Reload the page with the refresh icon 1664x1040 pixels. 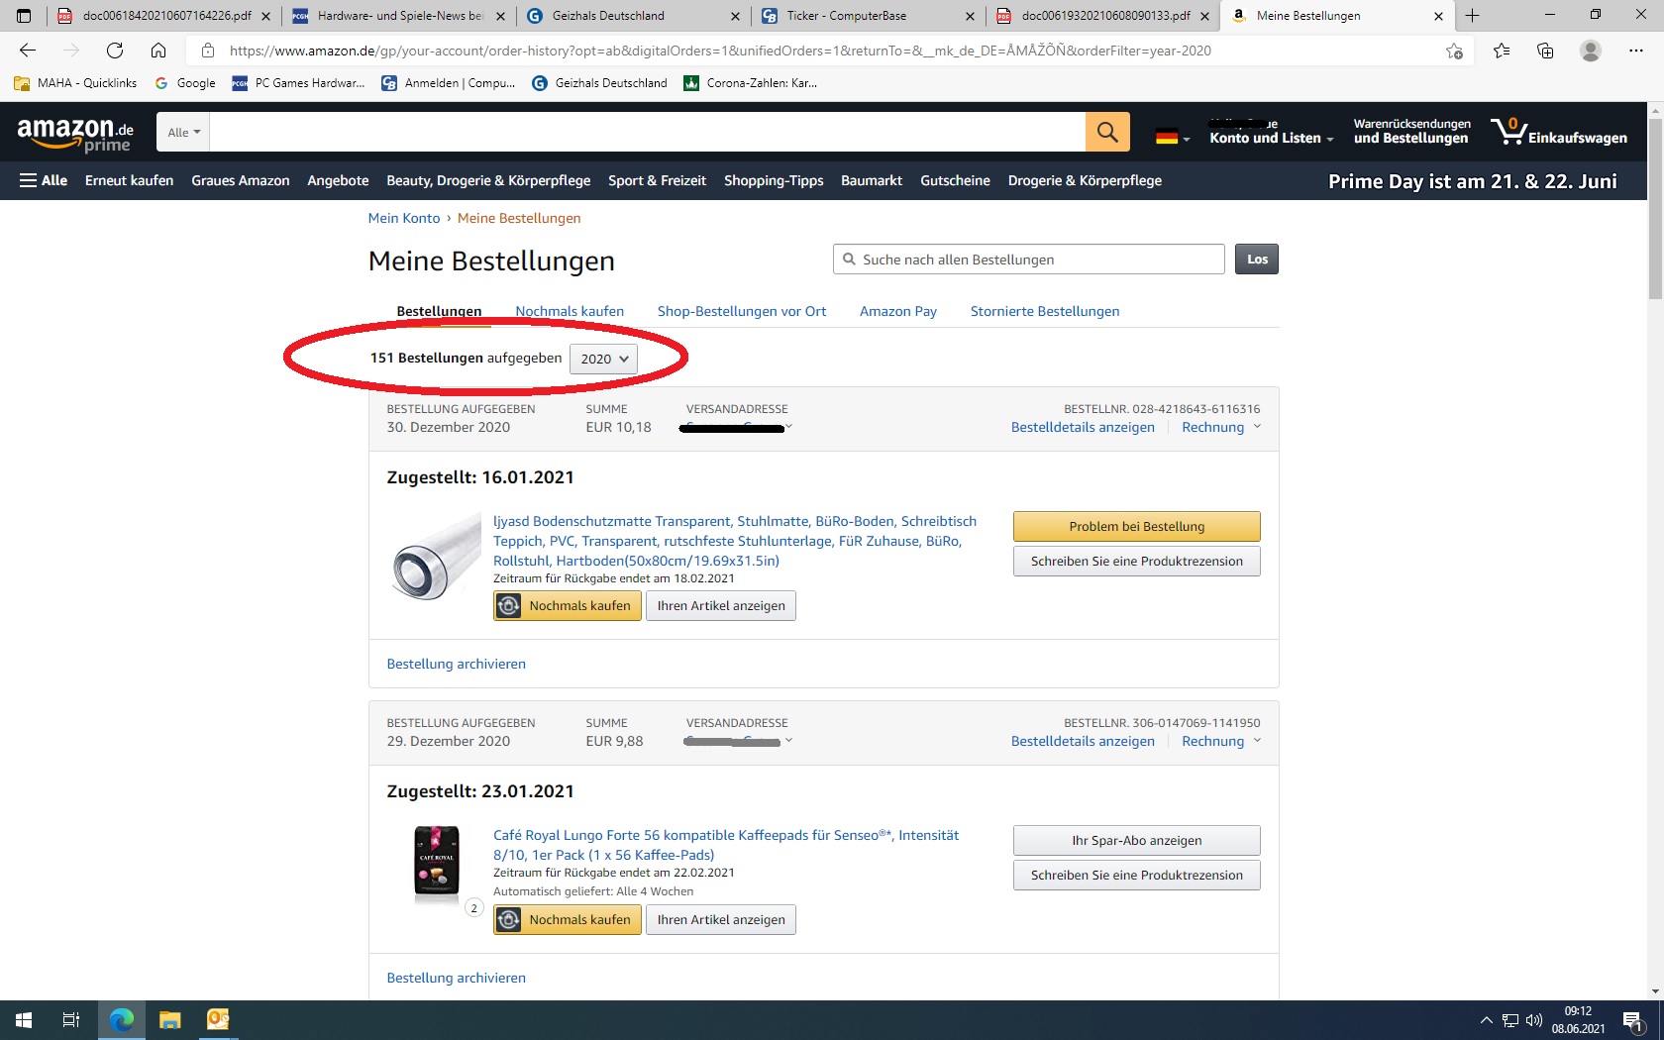[115, 51]
